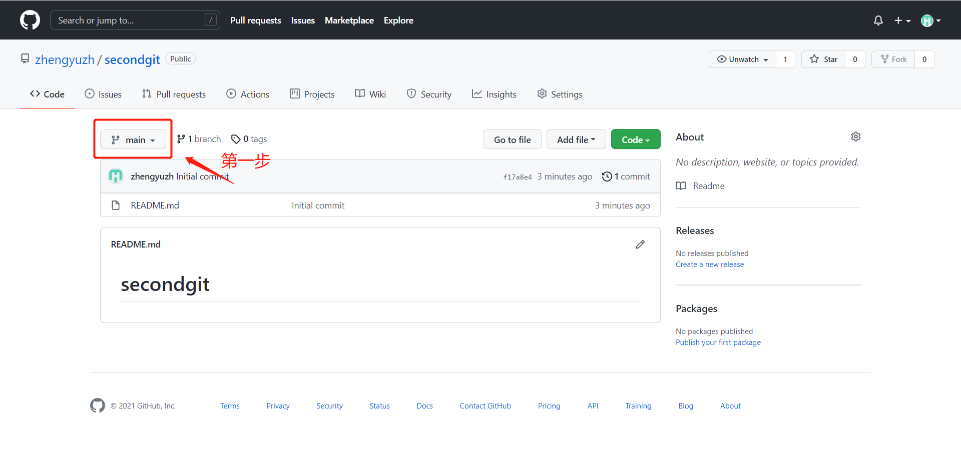961x451 pixels.
Task: Click the footer GitHub logo
Action: pos(98,405)
